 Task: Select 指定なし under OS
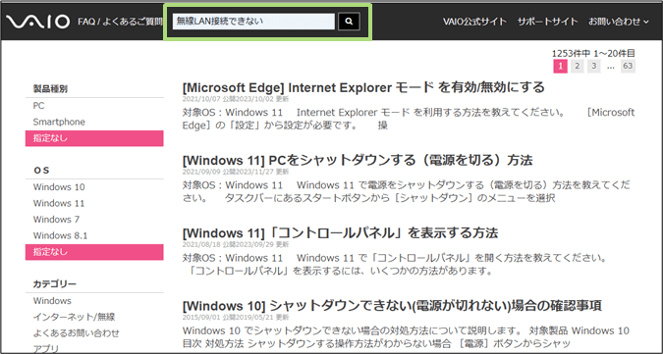click(94, 252)
